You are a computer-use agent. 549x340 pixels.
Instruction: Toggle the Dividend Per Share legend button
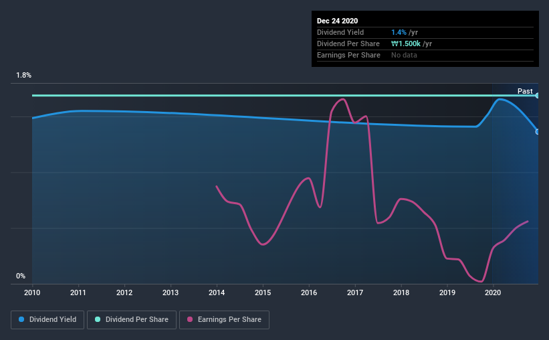(x=132, y=320)
